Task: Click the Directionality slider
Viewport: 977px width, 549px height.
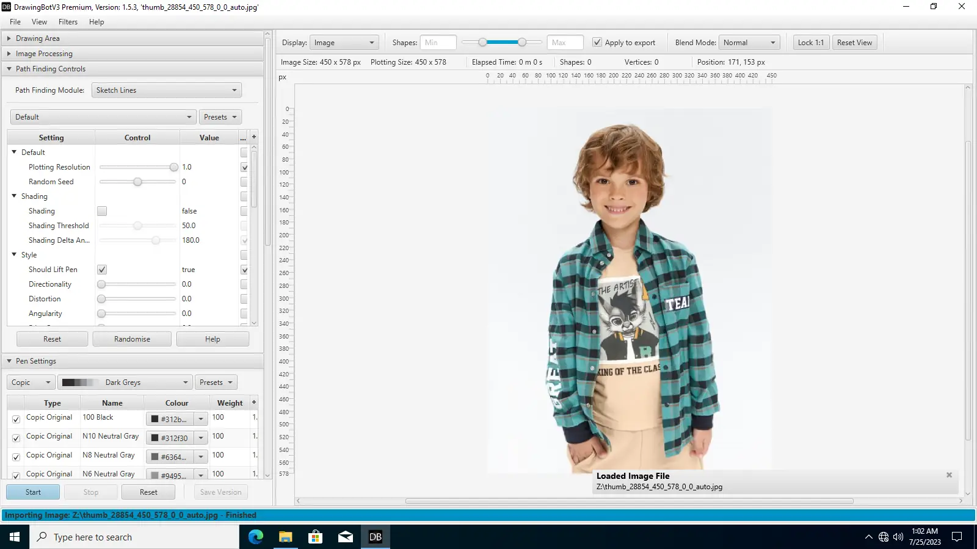Action: pyautogui.click(x=137, y=284)
